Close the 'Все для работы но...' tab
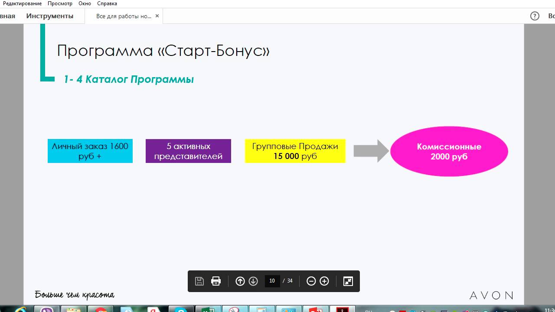This screenshot has width=555, height=312. [157, 16]
